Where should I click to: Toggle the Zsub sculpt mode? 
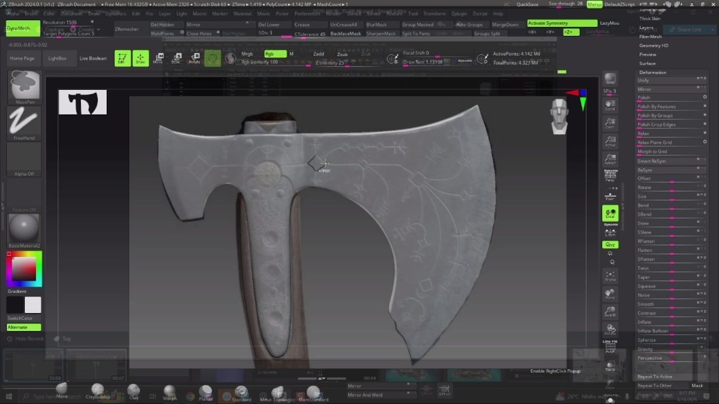click(342, 54)
